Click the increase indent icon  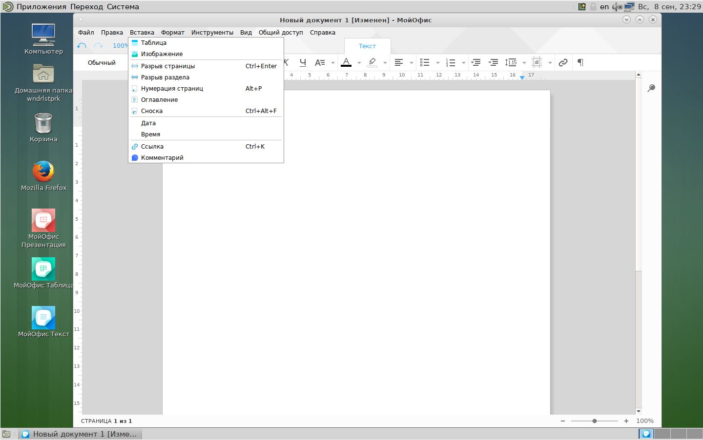point(494,62)
